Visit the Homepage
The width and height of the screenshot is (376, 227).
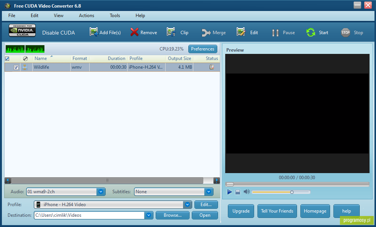pos(315,211)
